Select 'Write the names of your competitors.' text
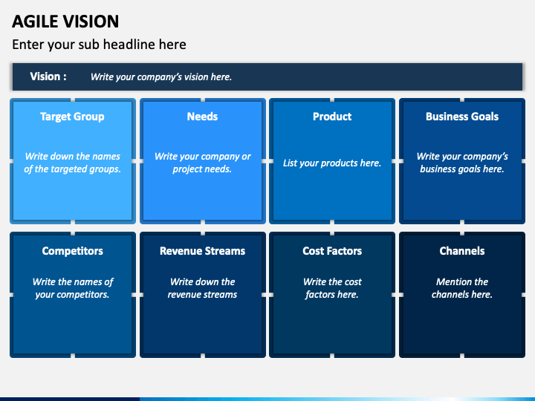The width and height of the screenshot is (535, 401). pos(72,288)
